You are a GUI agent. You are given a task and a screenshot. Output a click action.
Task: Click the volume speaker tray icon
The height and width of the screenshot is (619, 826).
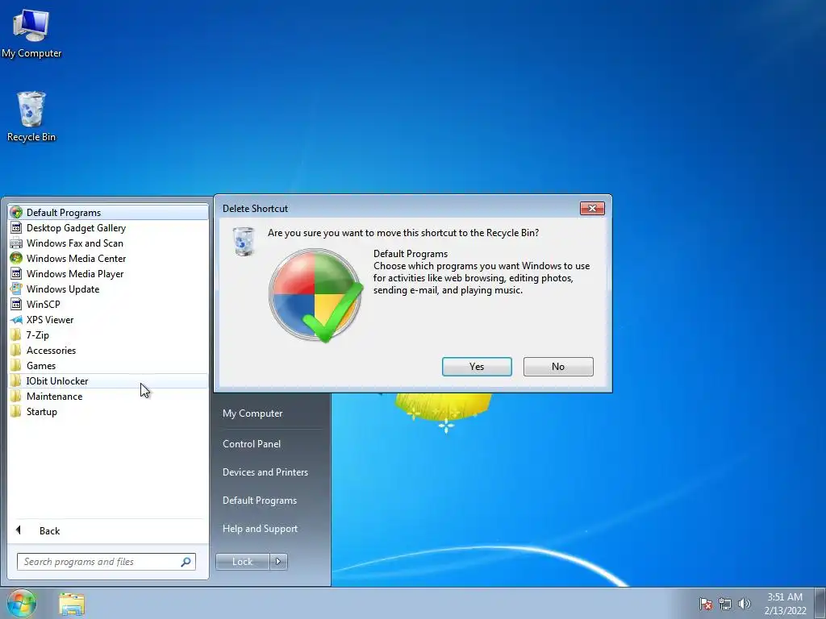[x=744, y=604]
